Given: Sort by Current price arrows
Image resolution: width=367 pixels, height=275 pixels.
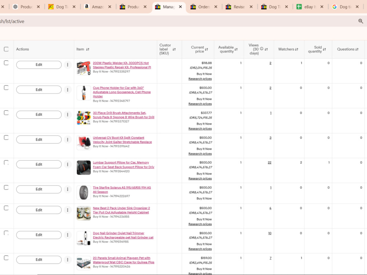Looking at the screenshot, I should click(x=206, y=49).
